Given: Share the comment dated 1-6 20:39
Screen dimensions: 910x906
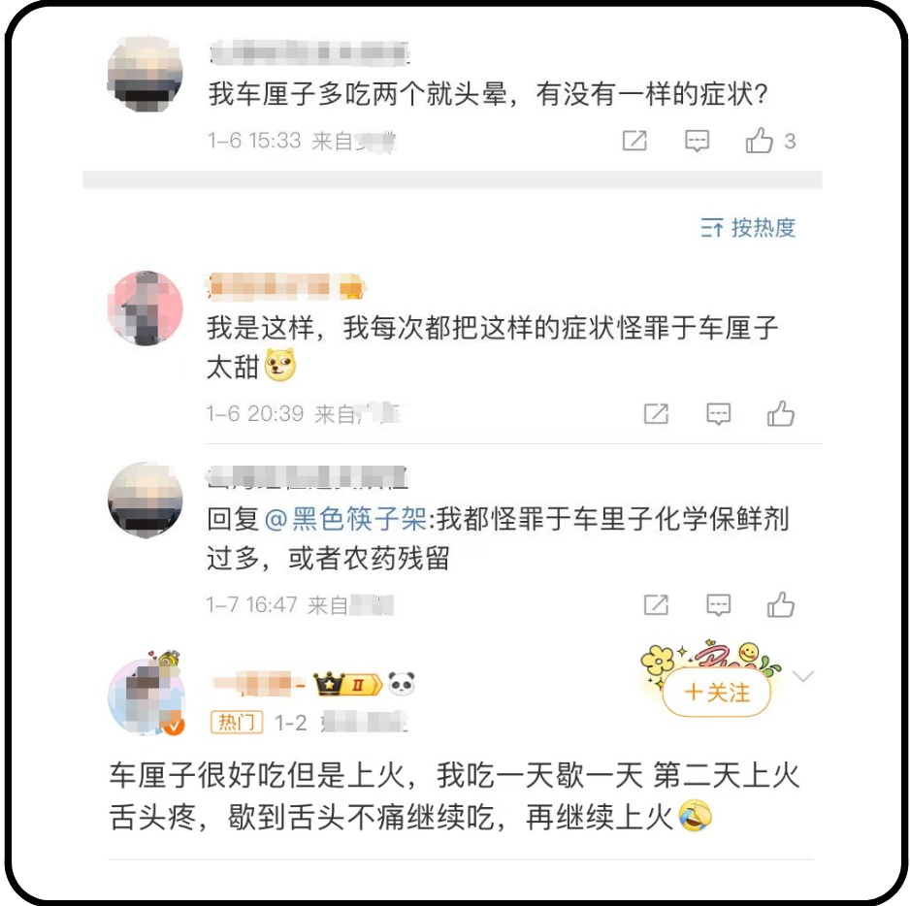Looking at the screenshot, I should [656, 414].
